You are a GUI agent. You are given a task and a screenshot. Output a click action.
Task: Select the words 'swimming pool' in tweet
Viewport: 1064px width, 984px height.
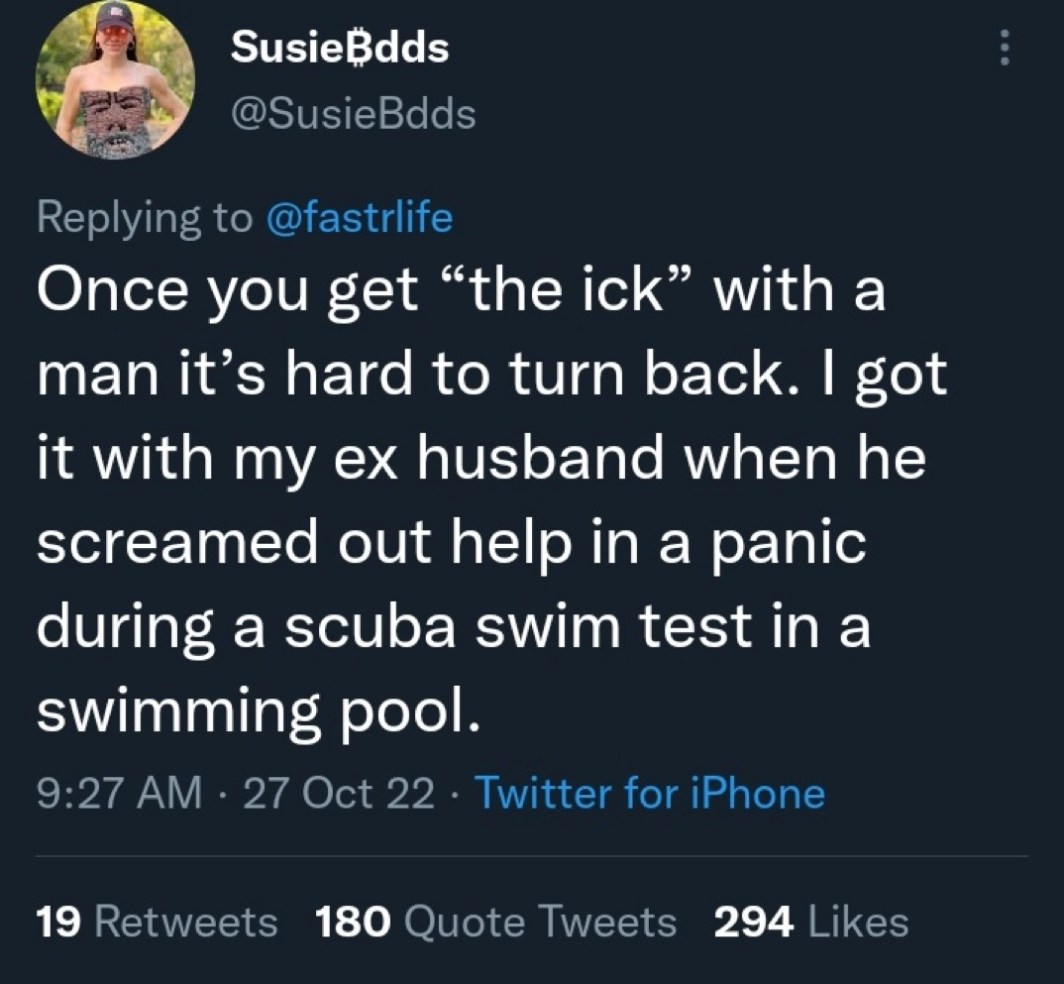258,711
